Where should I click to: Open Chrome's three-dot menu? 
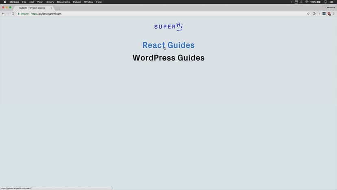click(x=334, y=13)
